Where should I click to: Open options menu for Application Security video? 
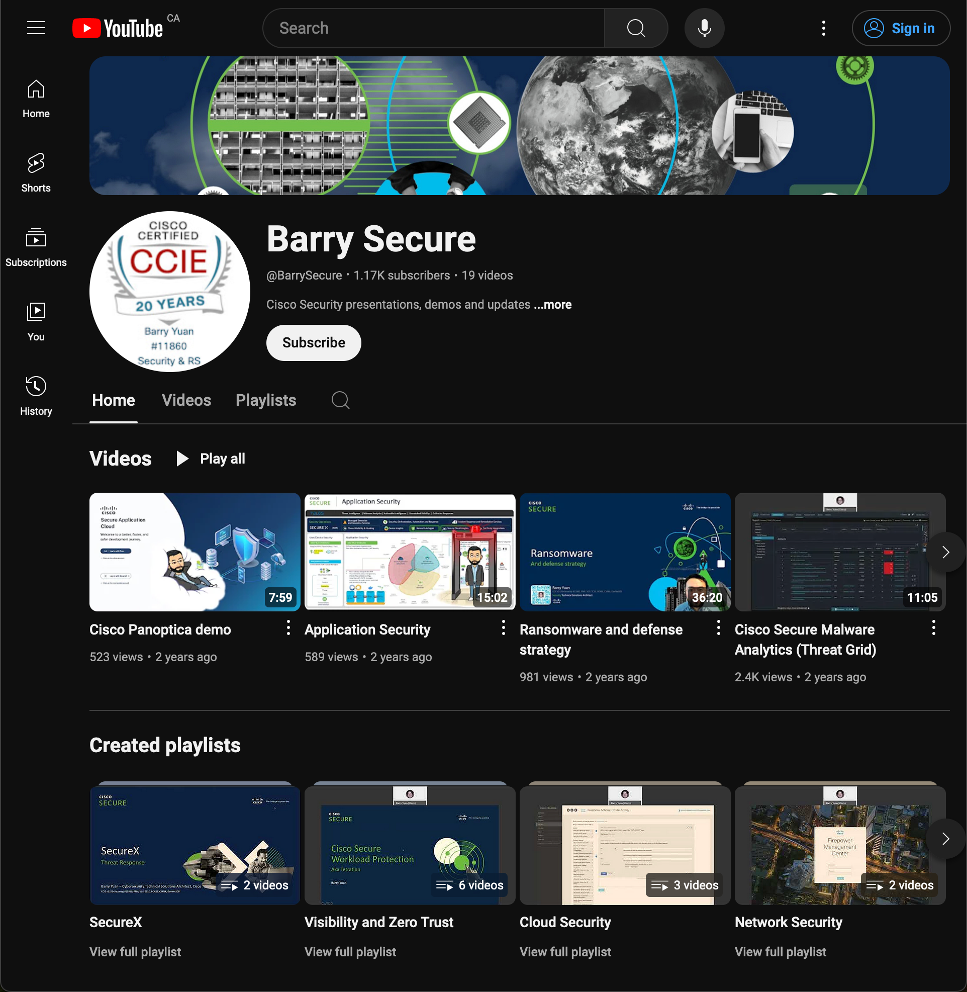point(503,628)
